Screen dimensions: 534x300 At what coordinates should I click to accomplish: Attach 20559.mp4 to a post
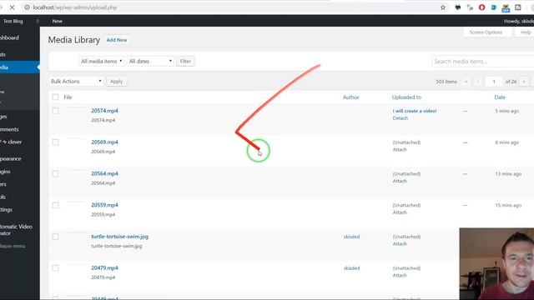(x=400, y=212)
